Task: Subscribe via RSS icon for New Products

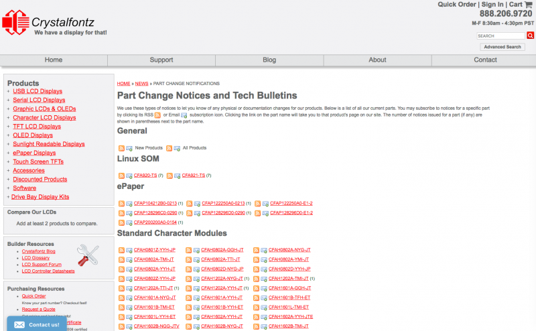Action: pyautogui.click(x=121, y=148)
